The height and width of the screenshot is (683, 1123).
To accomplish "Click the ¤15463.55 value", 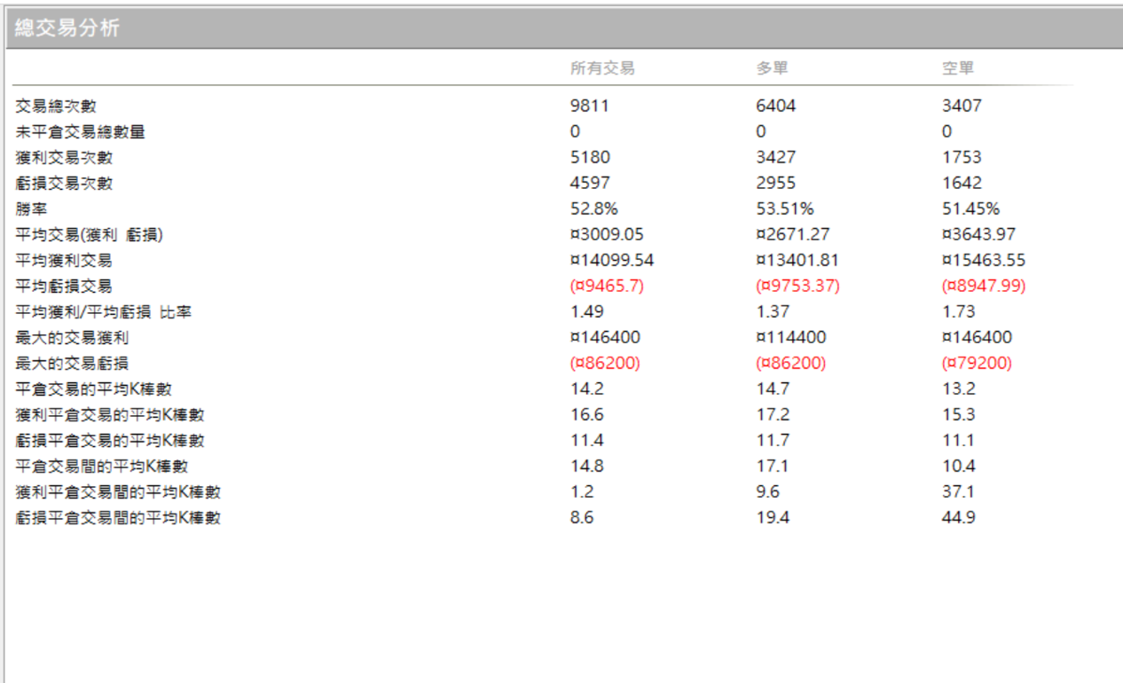I will coord(984,261).
